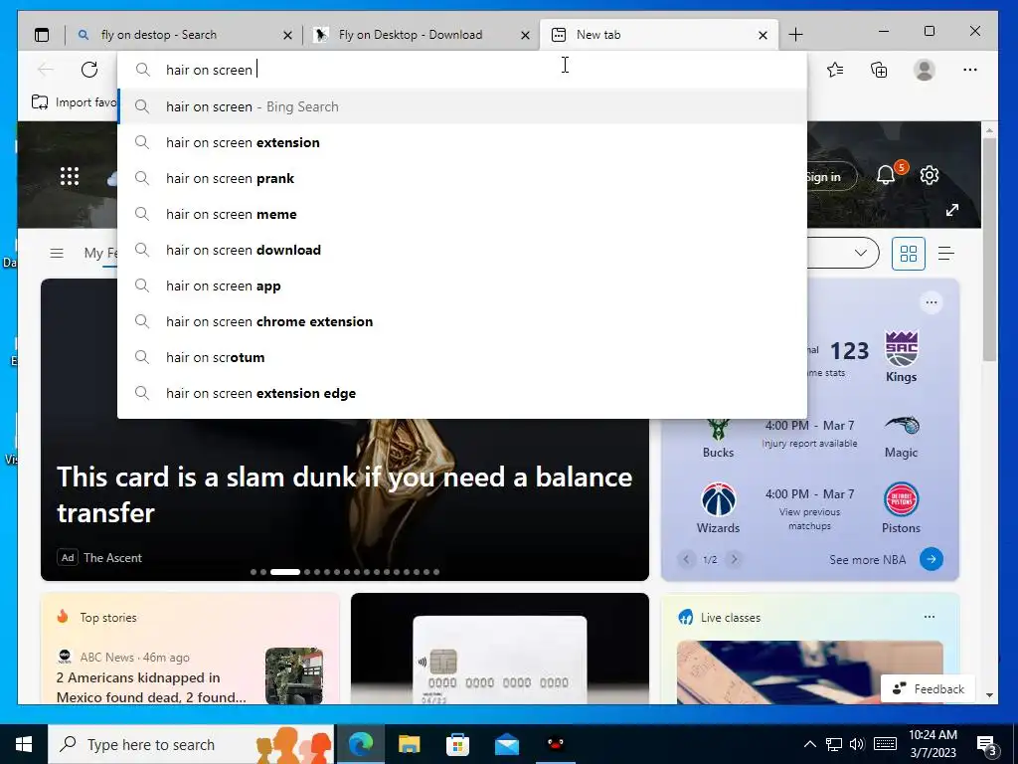Click Import favorites bookmark link
Screen dimensions: 1018x764
click(x=74, y=102)
